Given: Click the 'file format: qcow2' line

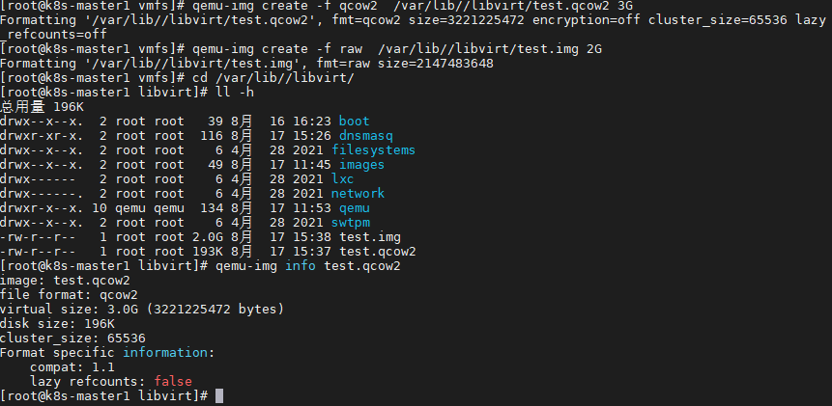Looking at the screenshot, I should tap(69, 295).
